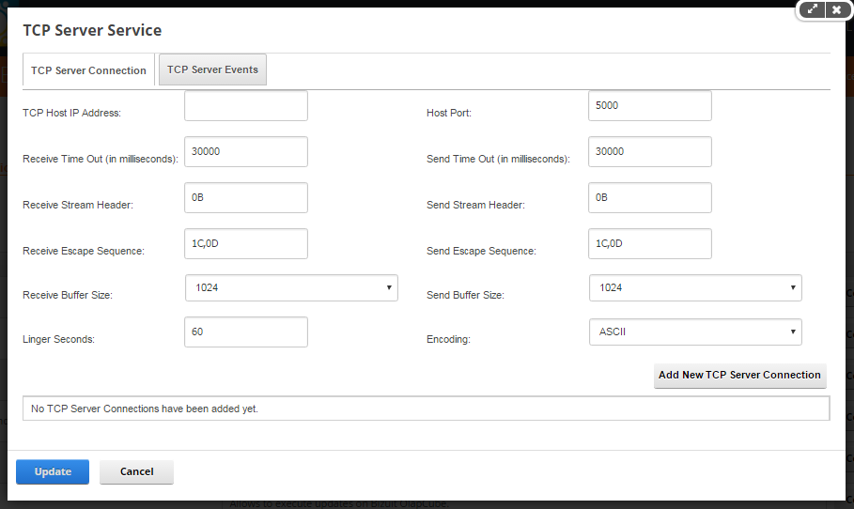Click the Receive Escape Sequence field
Screen dimensions: 854x509
pyautogui.click(x=246, y=244)
